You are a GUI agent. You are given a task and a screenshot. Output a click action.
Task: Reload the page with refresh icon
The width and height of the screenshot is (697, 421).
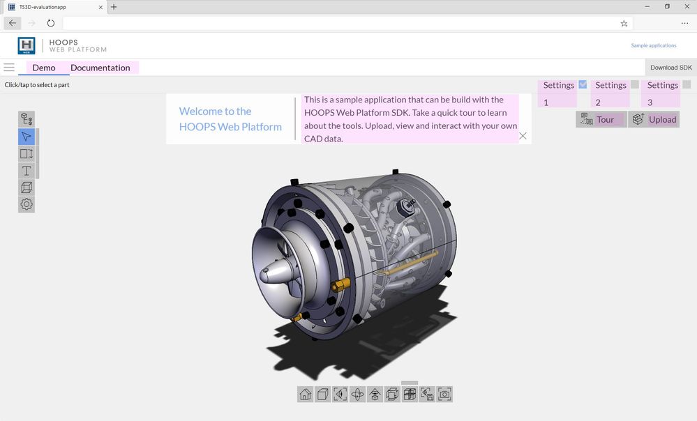tap(51, 23)
